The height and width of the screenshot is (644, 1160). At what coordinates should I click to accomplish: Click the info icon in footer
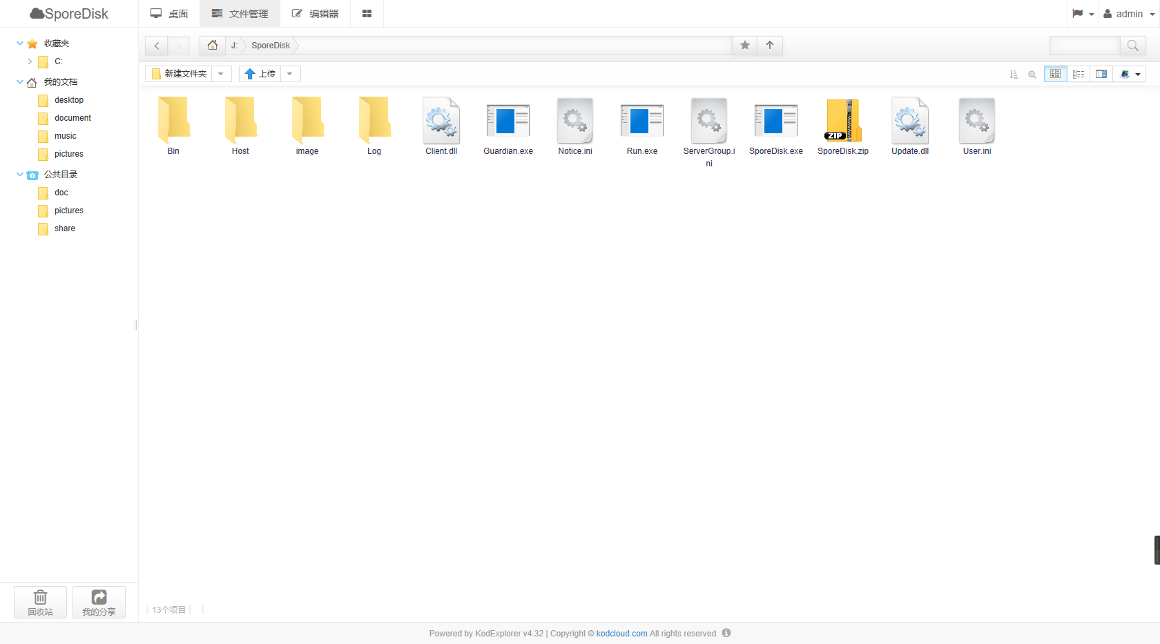point(726,633)
